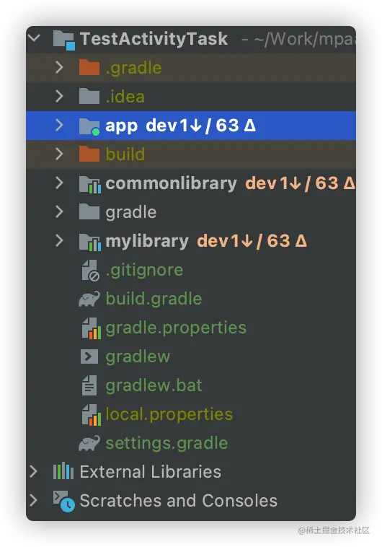Image resolution: width=382 pixels, height=547 pixels.
Task: Select the gradlew.bat file
Action: (154, 385)
